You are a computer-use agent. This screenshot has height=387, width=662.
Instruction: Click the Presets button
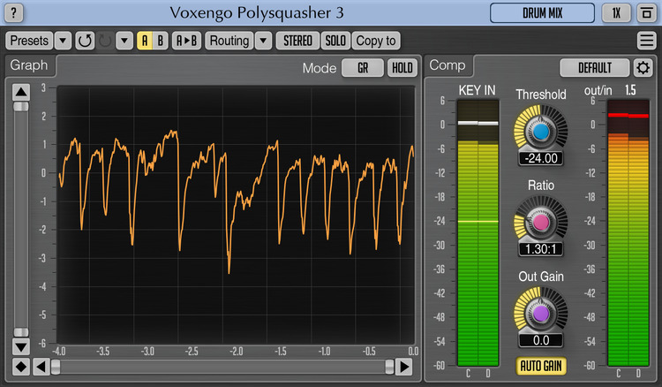pos(29,41)
